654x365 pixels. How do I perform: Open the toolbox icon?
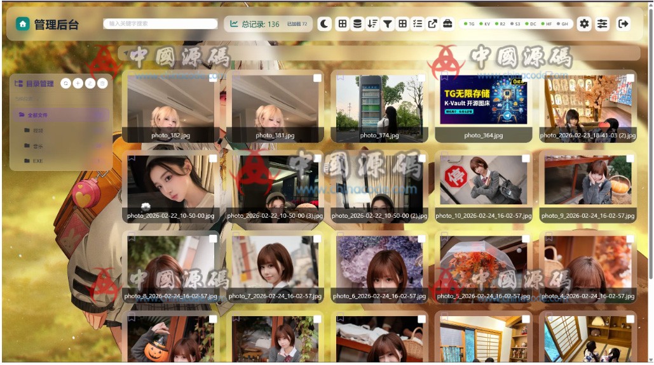coord(447,23)
